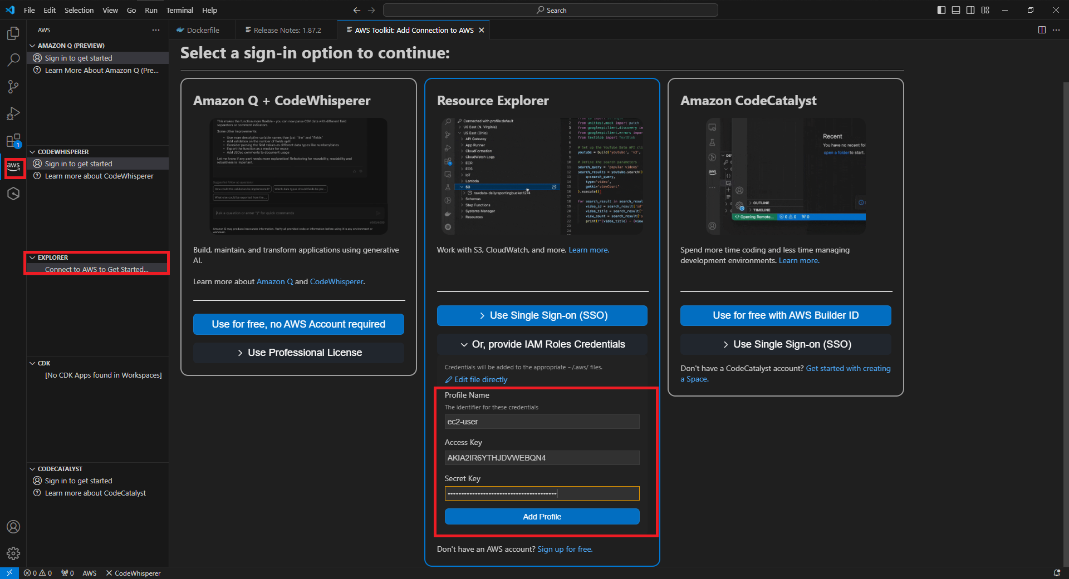Click Amazon CodeCatalyst Learn more link
1069x579 pixels.
coord(799,260)
